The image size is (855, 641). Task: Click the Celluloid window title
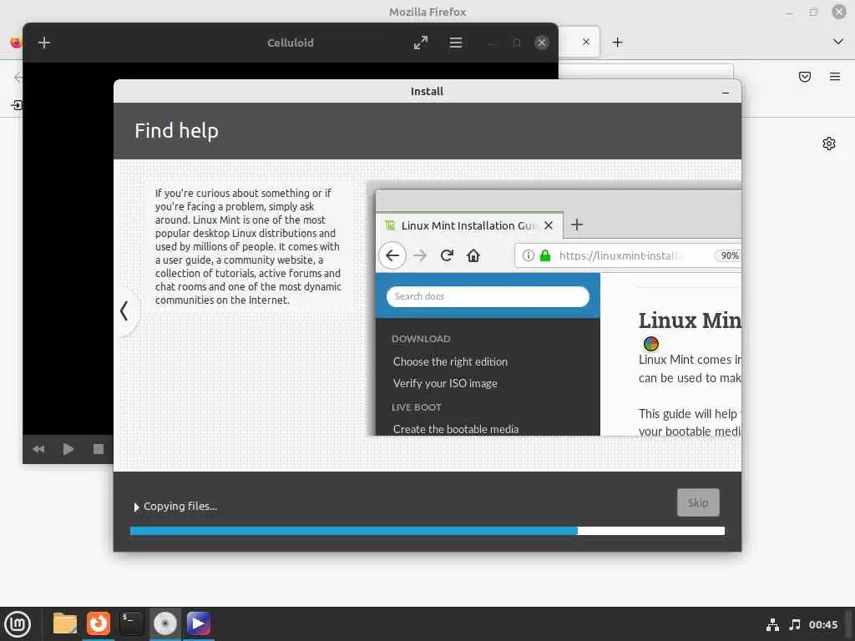(x=290, y=43)
